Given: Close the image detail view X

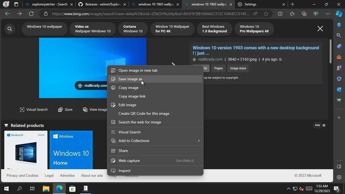Looking at the screenshot, I should pyautogui.click(x=320, y=29).
